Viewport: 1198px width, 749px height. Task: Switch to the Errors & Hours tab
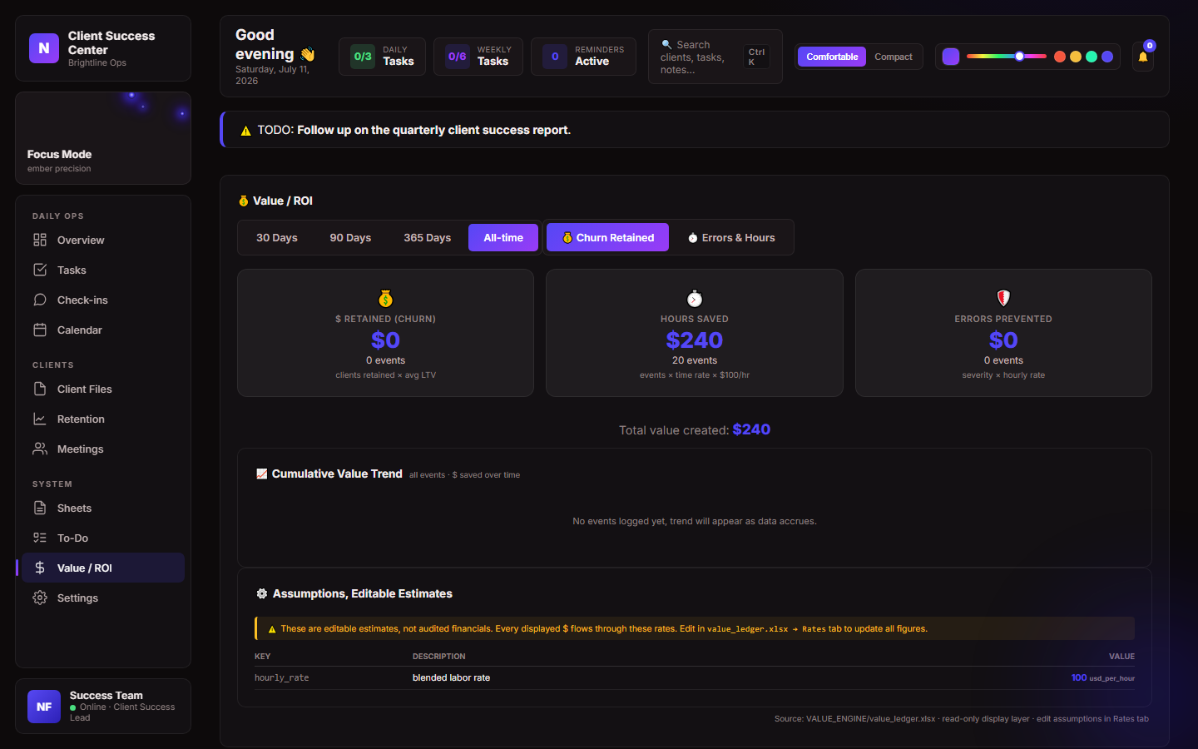pyautogui.click(x=731, y=237)
